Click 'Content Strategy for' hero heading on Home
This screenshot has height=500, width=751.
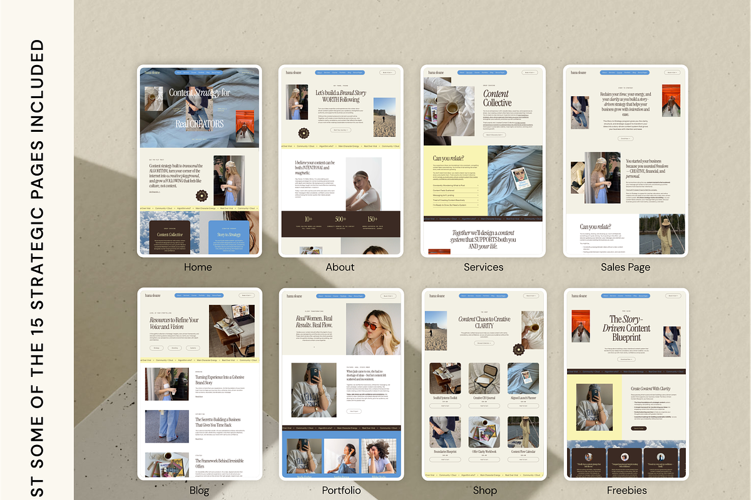click(200, 92)
